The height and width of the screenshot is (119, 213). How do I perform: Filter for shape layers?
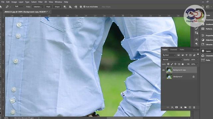(190, 55)
